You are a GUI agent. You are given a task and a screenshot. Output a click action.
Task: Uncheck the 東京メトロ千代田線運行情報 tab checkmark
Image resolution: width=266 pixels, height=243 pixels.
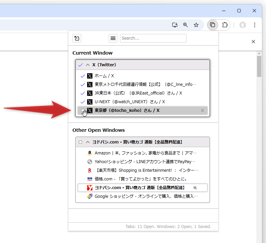pyautogui.click(x=82, y=85)
